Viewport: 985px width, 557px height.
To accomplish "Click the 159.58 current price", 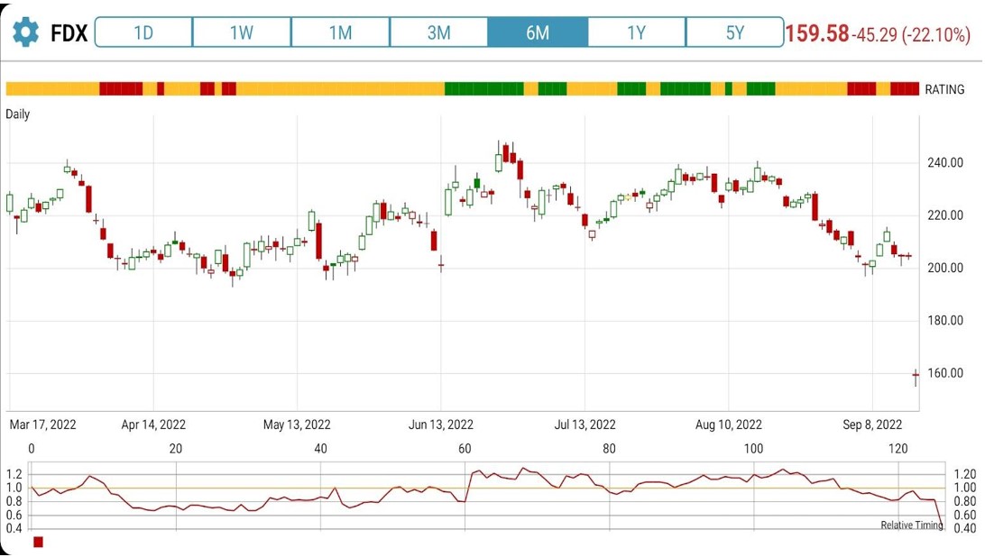I will pos(817,34).
